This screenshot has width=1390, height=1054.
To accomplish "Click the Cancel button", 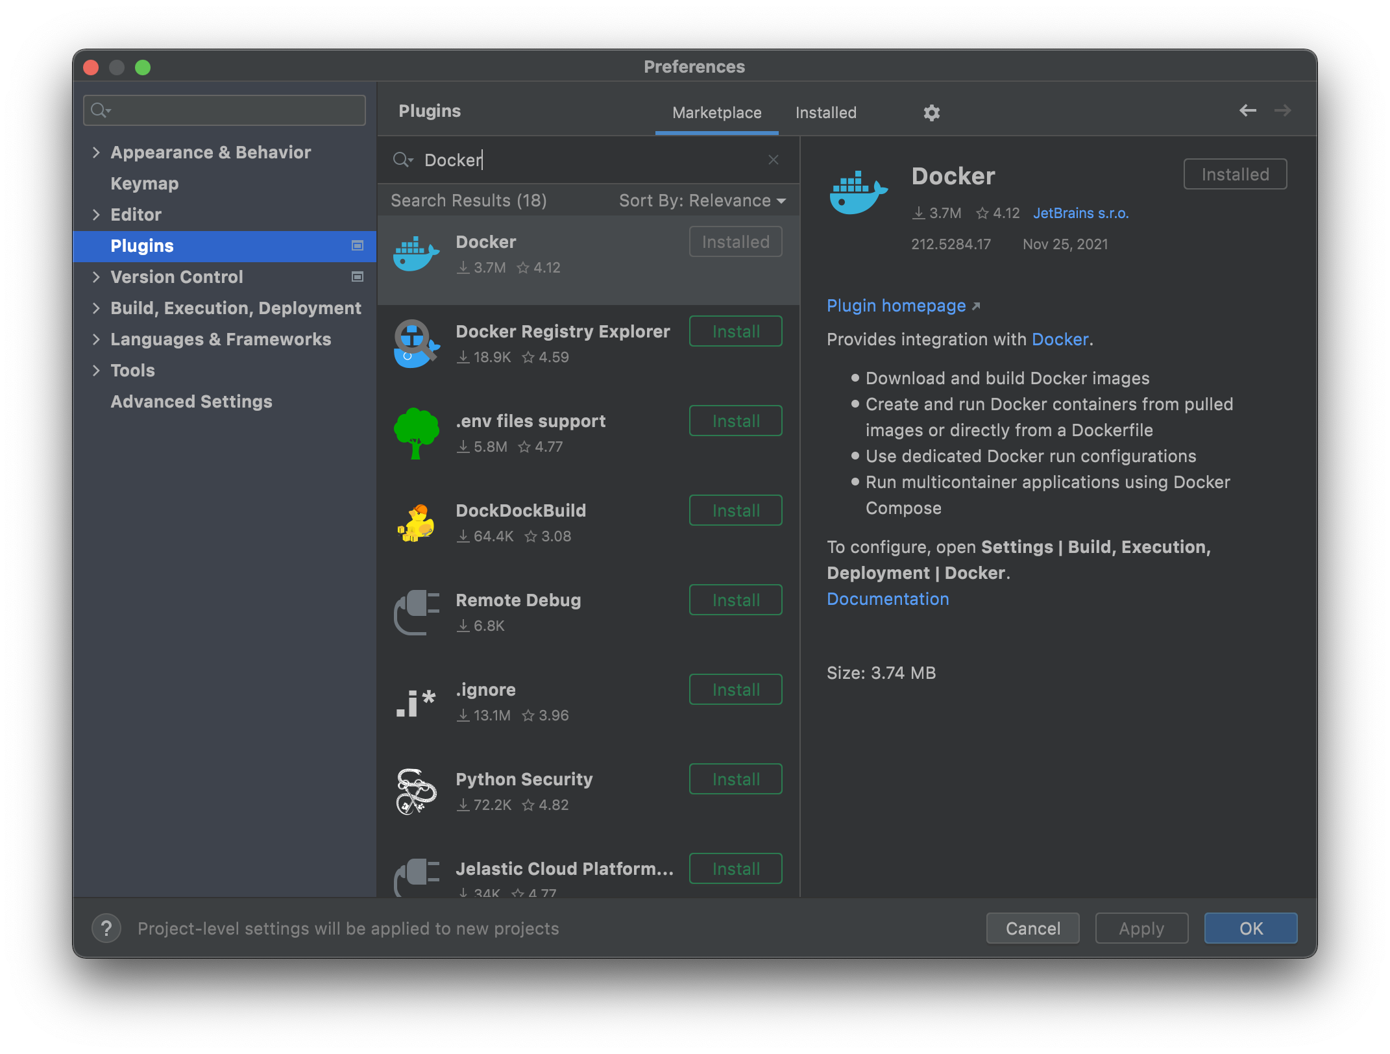I will 1032,928.
